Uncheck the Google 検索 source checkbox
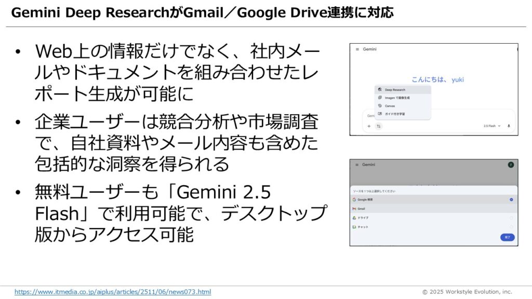Image resolution: width=532 pixels, height=299 pixels. (x=511, y=199)
